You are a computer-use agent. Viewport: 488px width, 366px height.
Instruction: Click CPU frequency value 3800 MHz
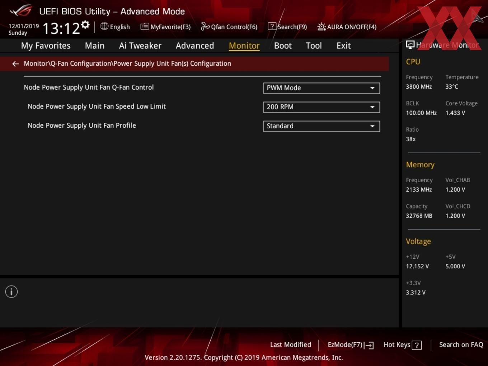pyautogui.click(x=419, y=86)
